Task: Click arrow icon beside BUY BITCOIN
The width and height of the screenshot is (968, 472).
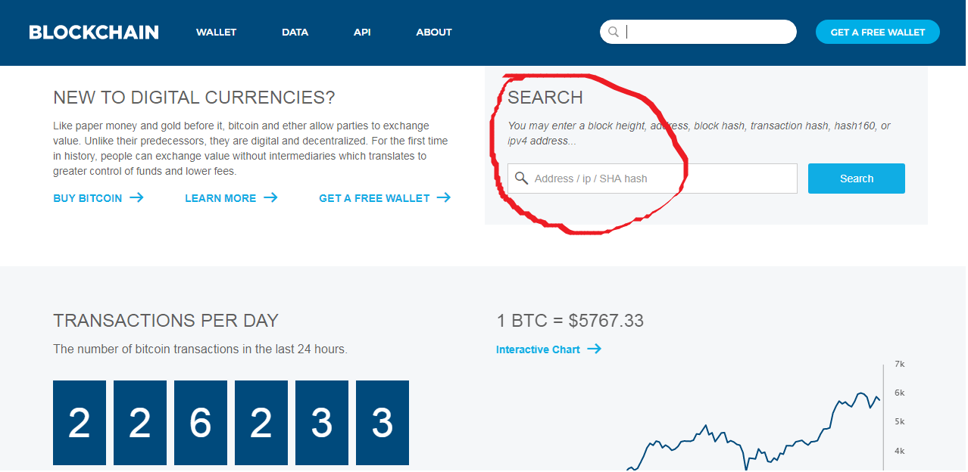Action: pyautogui.click(x=136, y=197)
